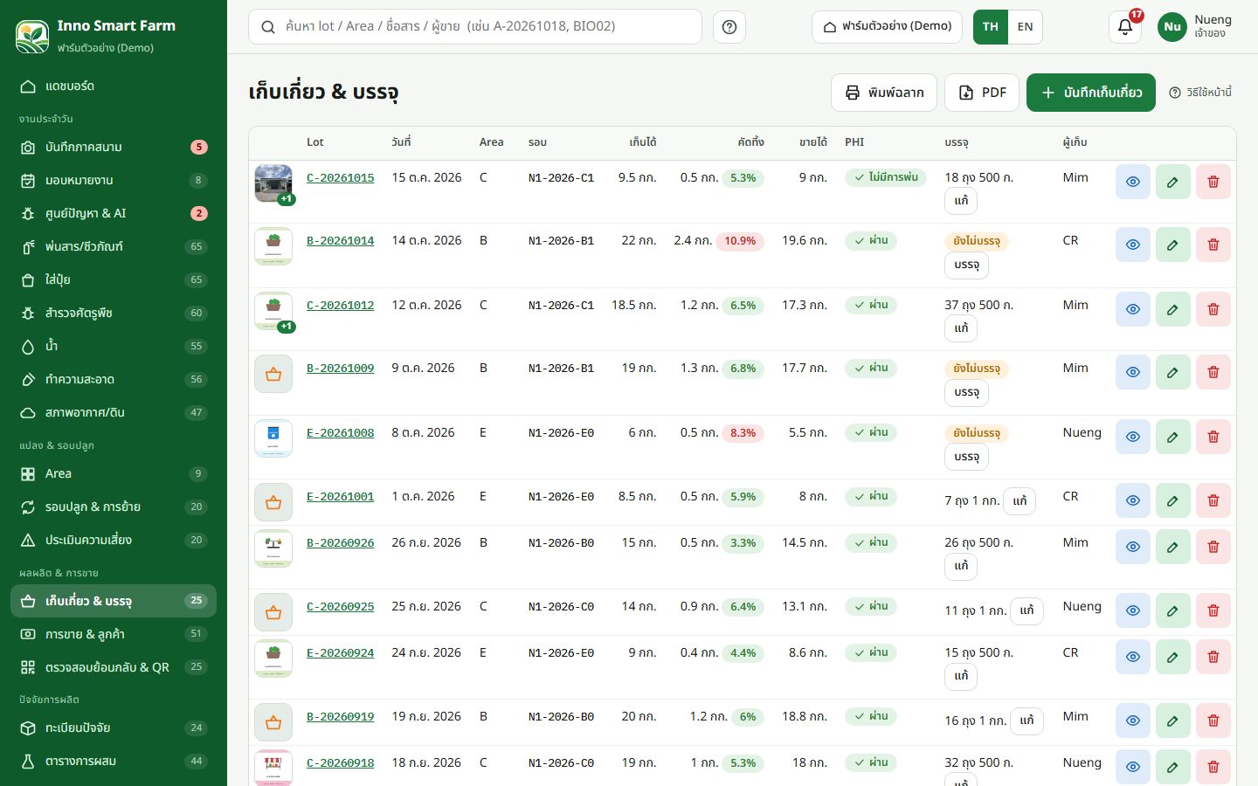The image size is (1258, 786).
Task: Delete lot C-20261012 with trash icon
Action: click(x=1213, y=309)
